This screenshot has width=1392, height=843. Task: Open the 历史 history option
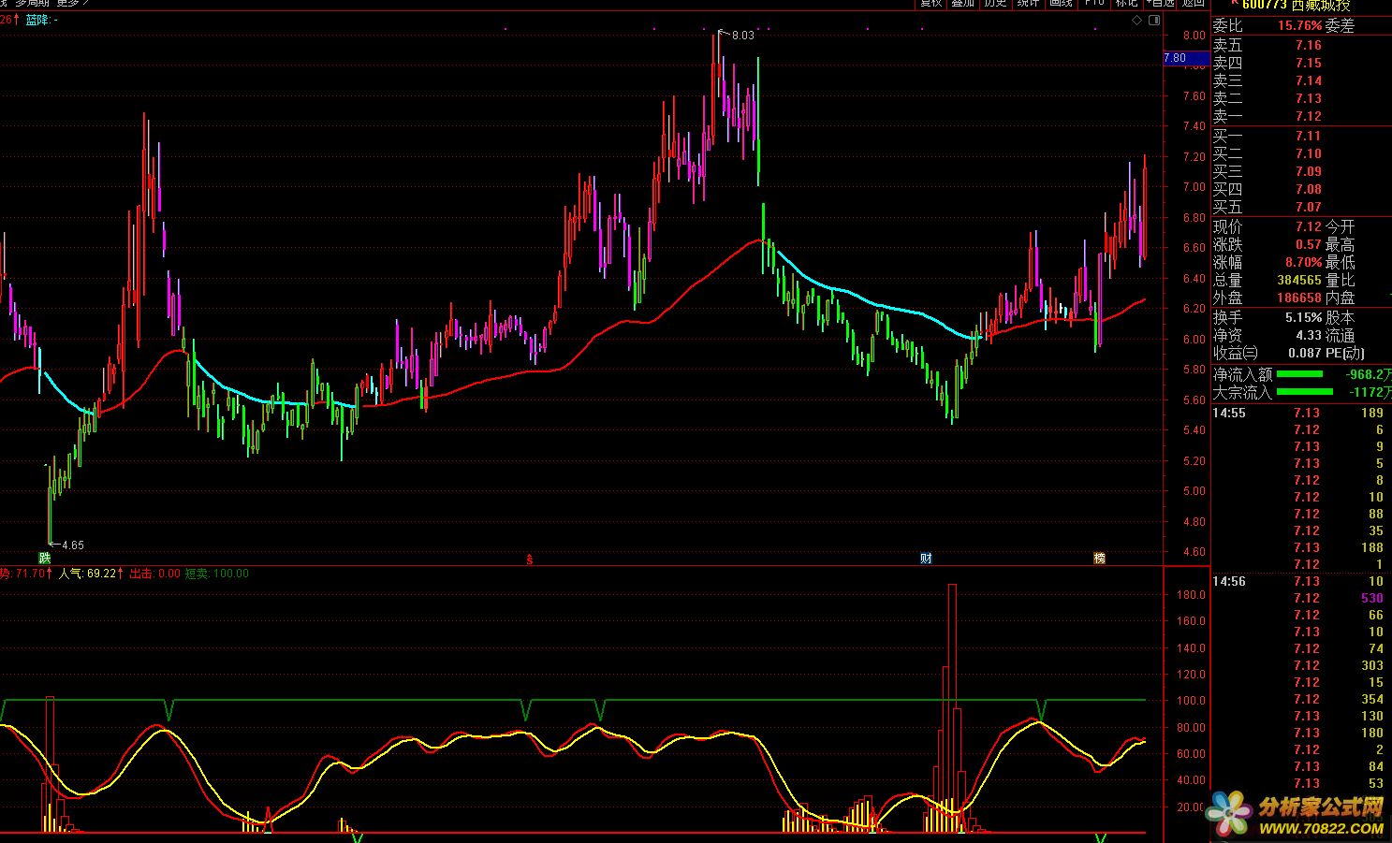coord(994,4)
